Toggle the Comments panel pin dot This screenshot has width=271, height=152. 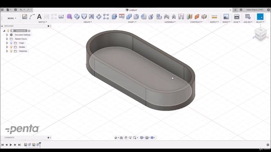click(48, 138)
